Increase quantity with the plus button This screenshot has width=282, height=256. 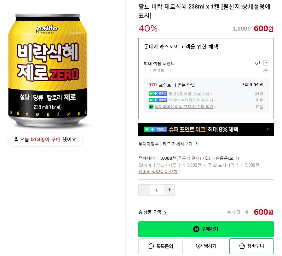click(x=169, y=190)
